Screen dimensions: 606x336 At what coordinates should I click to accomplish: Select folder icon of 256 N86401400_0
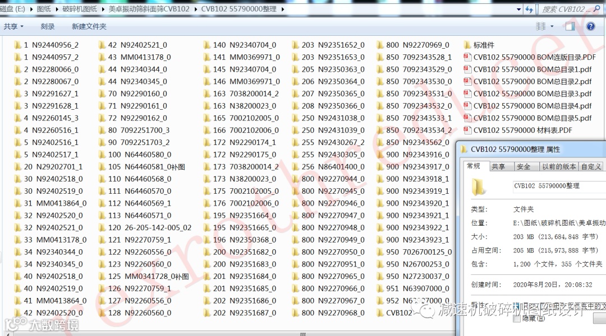tap(296, 167)
